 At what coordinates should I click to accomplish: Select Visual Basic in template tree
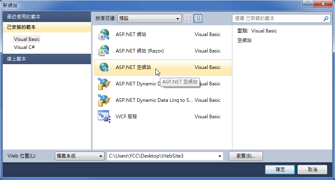27,39
